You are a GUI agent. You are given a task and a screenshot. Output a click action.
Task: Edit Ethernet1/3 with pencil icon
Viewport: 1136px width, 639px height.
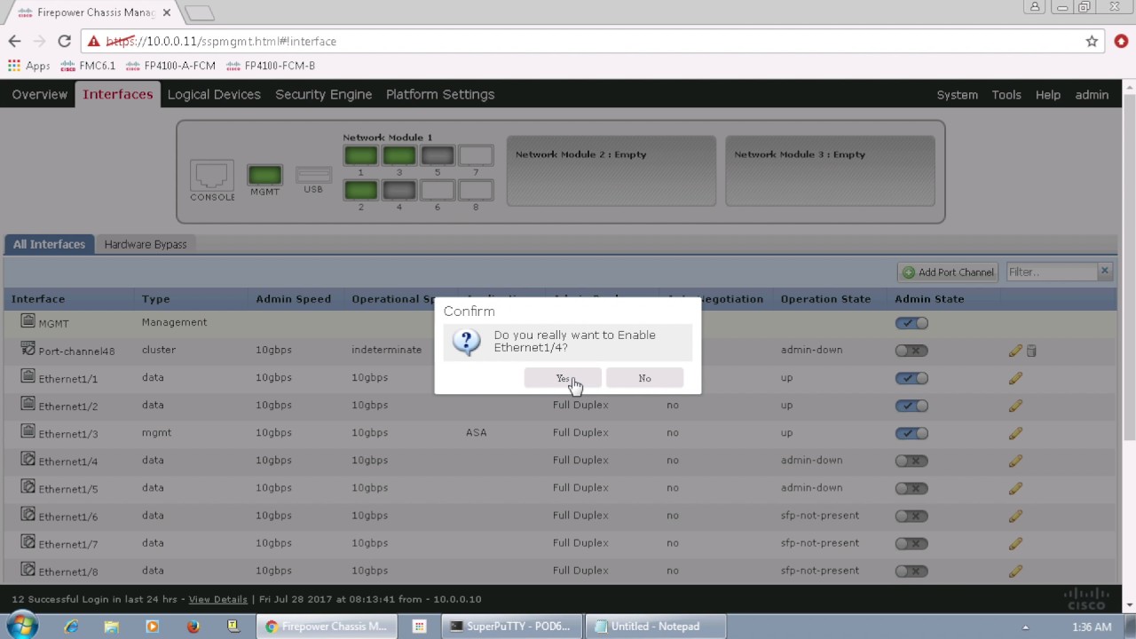(1015, 433)
